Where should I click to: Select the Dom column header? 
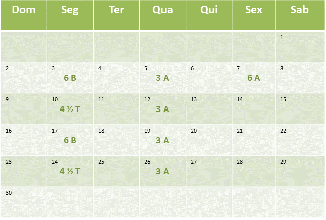24,15
